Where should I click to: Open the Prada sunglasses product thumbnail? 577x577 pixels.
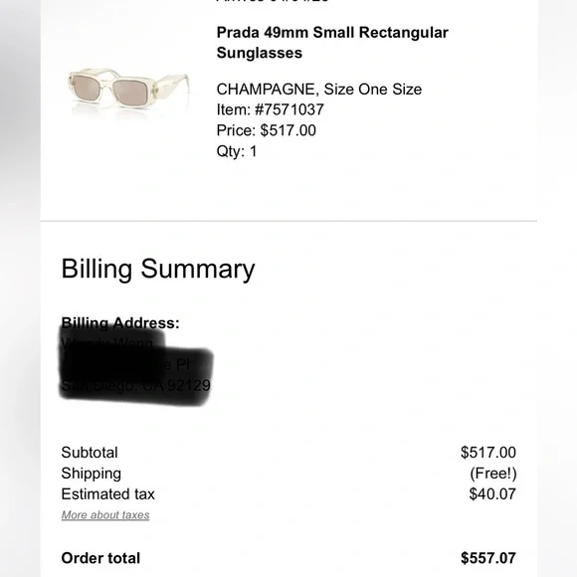coord(128,91)
